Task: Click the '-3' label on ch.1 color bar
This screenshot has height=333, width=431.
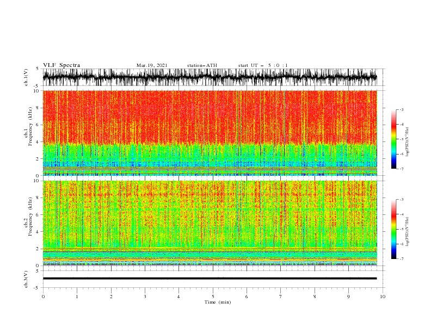Action: point(401,109)
